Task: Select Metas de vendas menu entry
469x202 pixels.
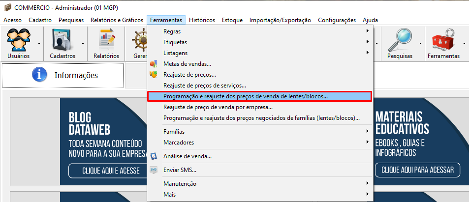Action: (187, 64)
